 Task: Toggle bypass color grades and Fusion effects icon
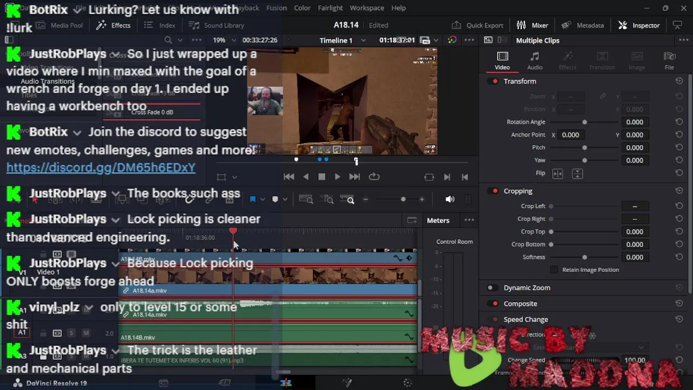pos(452,40)
